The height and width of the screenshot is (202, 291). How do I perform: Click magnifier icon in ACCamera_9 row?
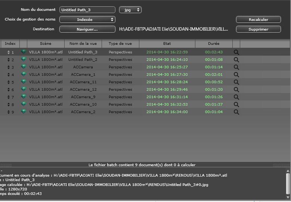point(236,97)
